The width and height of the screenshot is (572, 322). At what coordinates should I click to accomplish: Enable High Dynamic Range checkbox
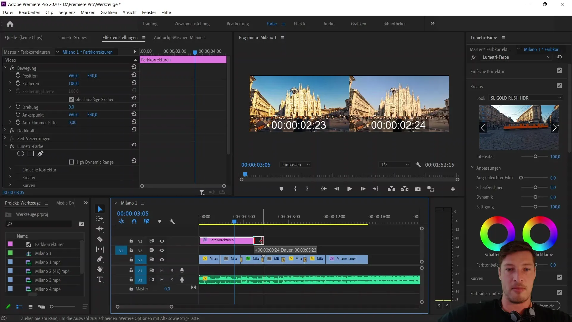click(x=71, y=162)
